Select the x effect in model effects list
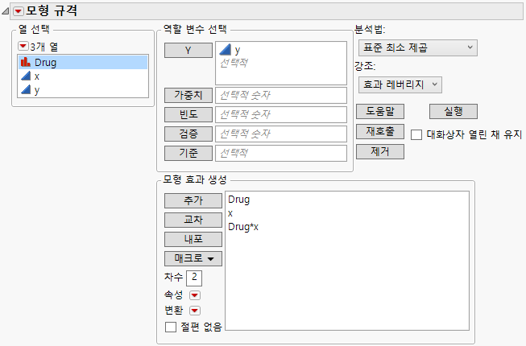526x346 pixels. pyautogui.click(x=230, y=213)
